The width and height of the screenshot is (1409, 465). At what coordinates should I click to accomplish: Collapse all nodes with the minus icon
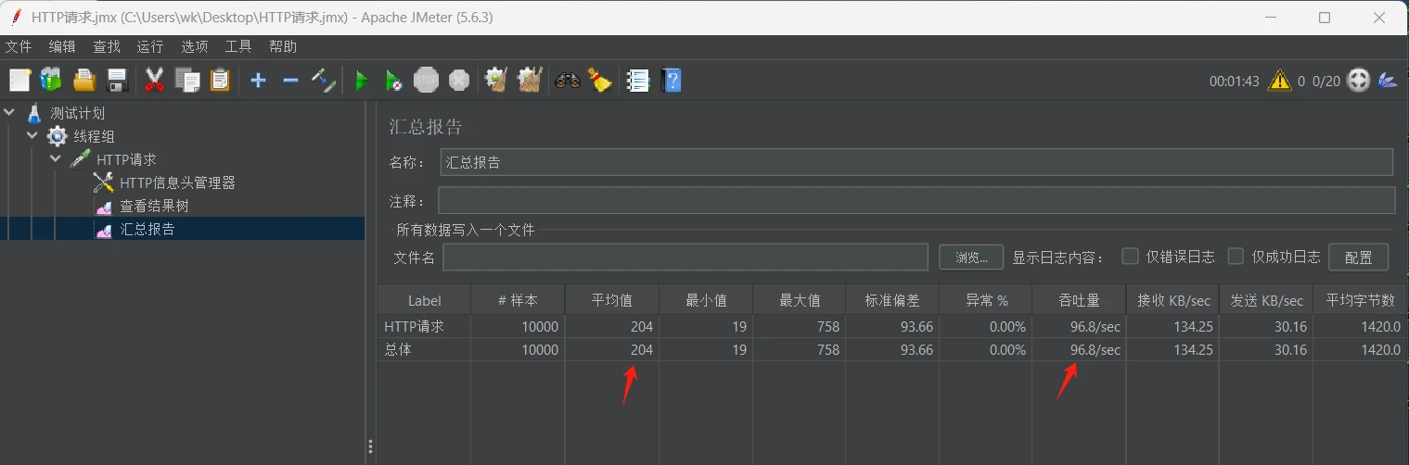click(290, 81)
